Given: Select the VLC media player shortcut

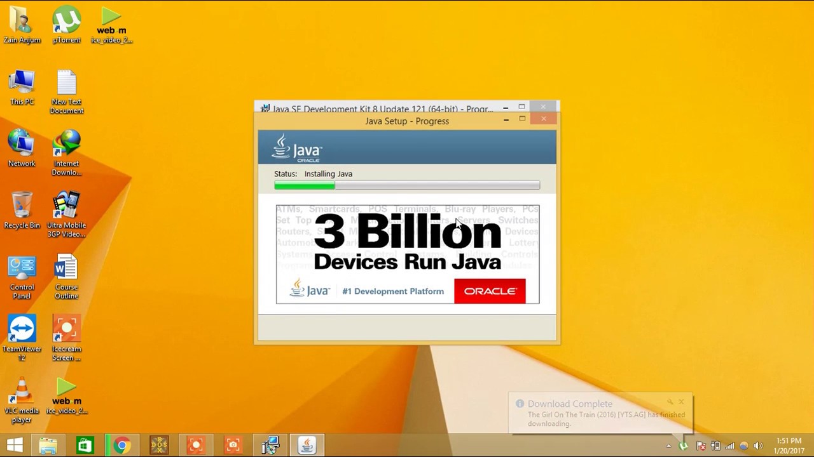Looking at the screenshot, I should coord(22,401).
